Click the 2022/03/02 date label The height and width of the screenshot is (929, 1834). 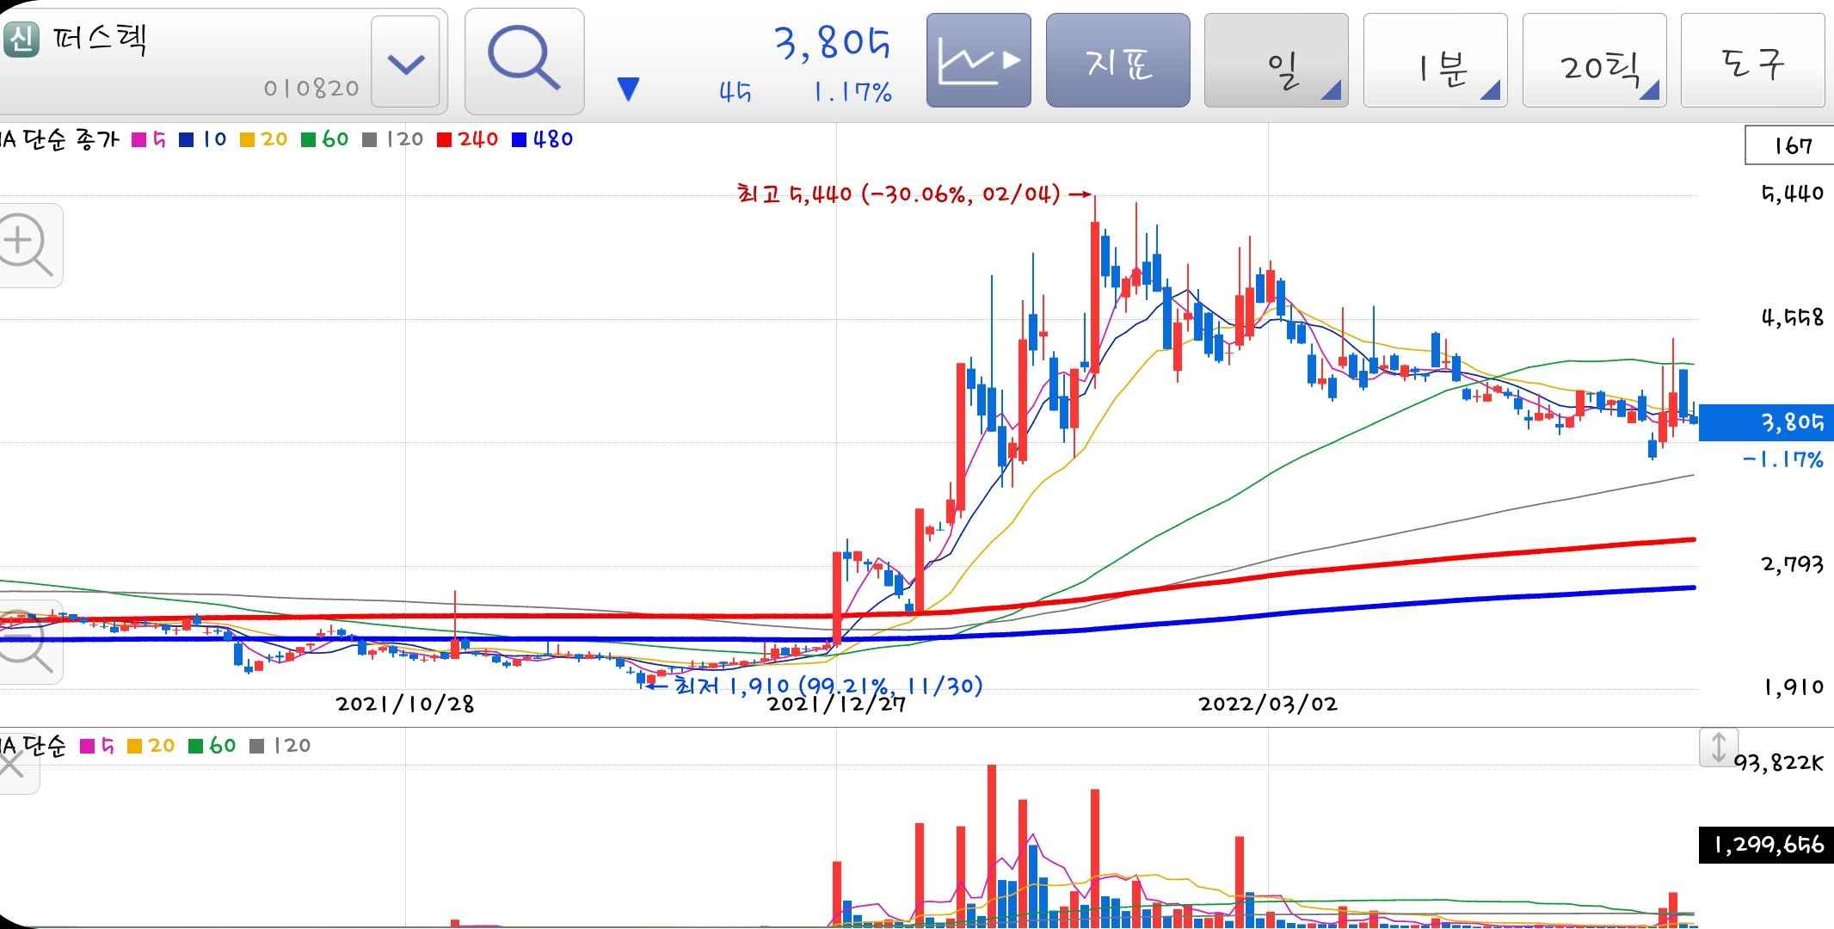[x=1268, y=704]
